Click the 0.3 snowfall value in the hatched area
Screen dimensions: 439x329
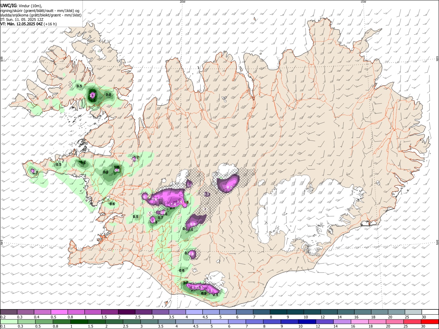point(206,194)
